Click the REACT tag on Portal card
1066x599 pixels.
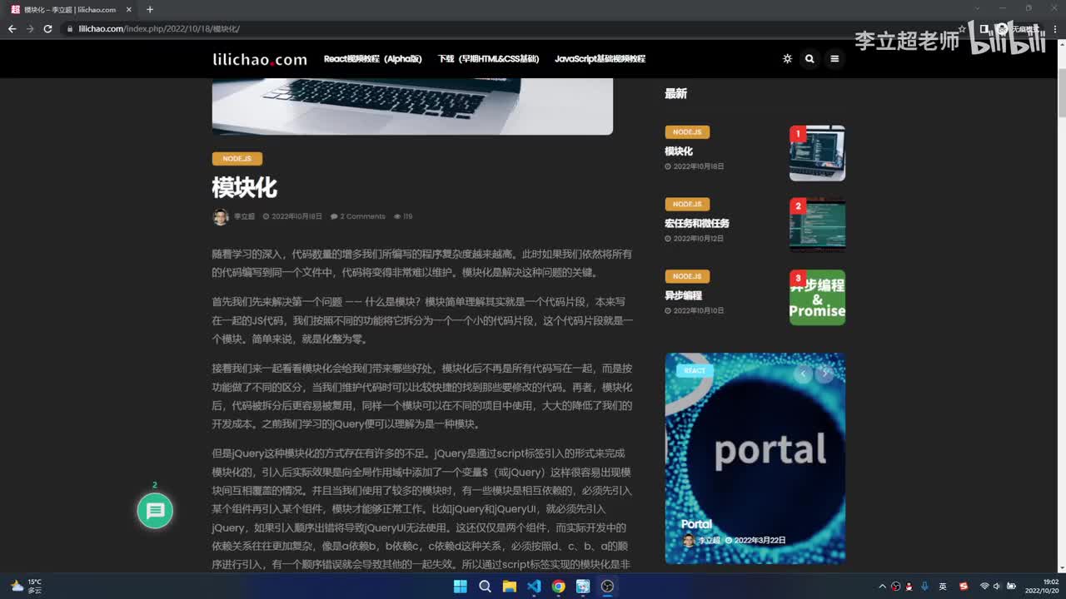(695, 371)
